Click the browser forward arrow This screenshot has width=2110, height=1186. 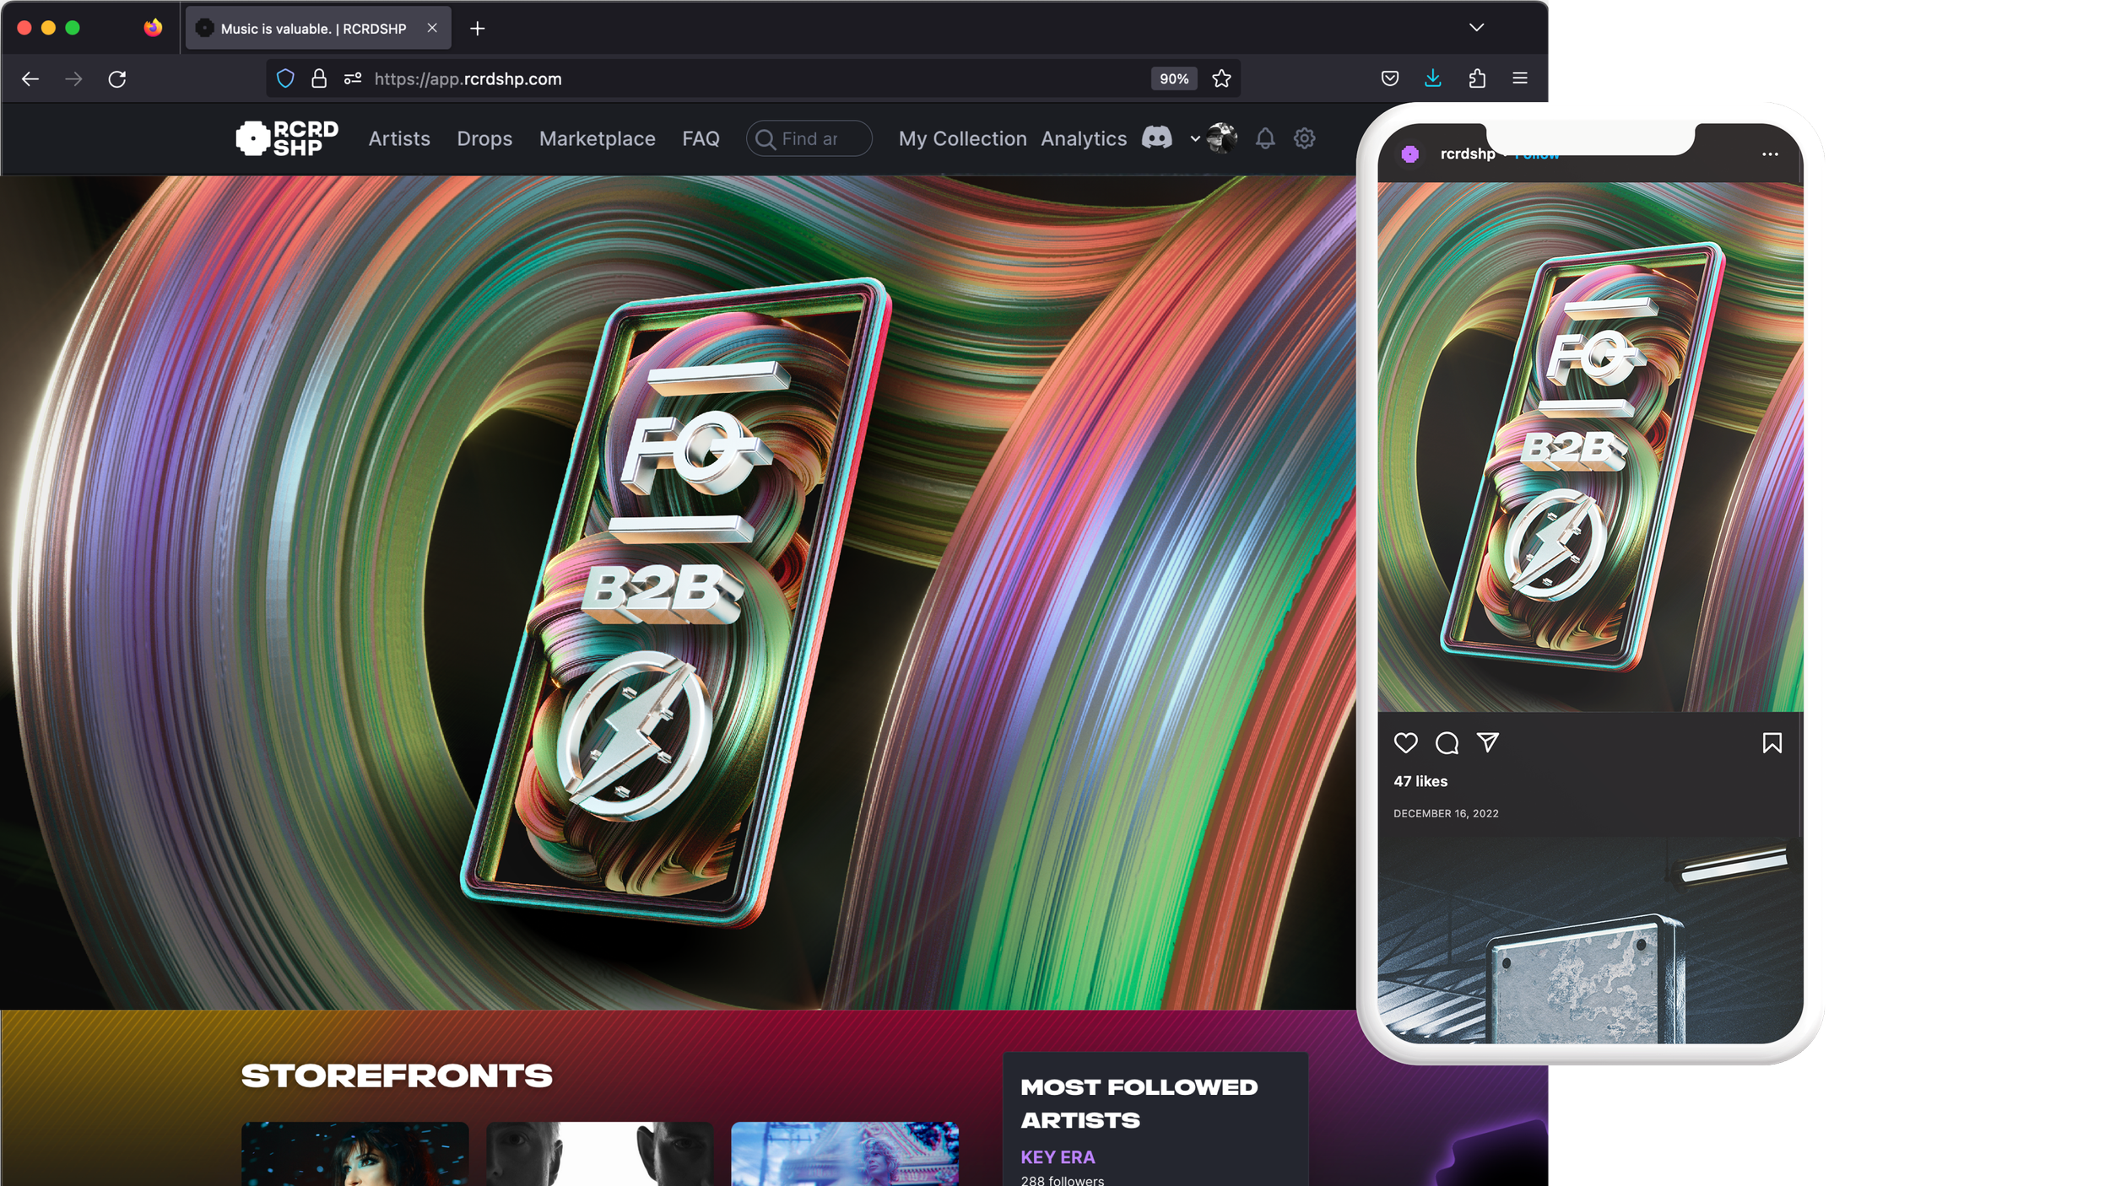[x=73, y=78]
